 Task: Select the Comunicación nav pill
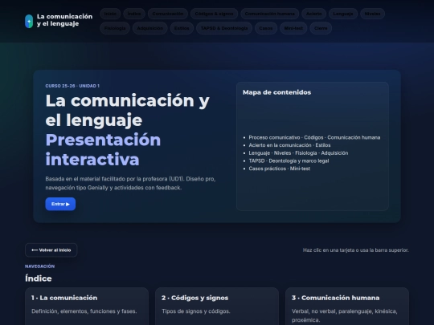pos(168,14)
